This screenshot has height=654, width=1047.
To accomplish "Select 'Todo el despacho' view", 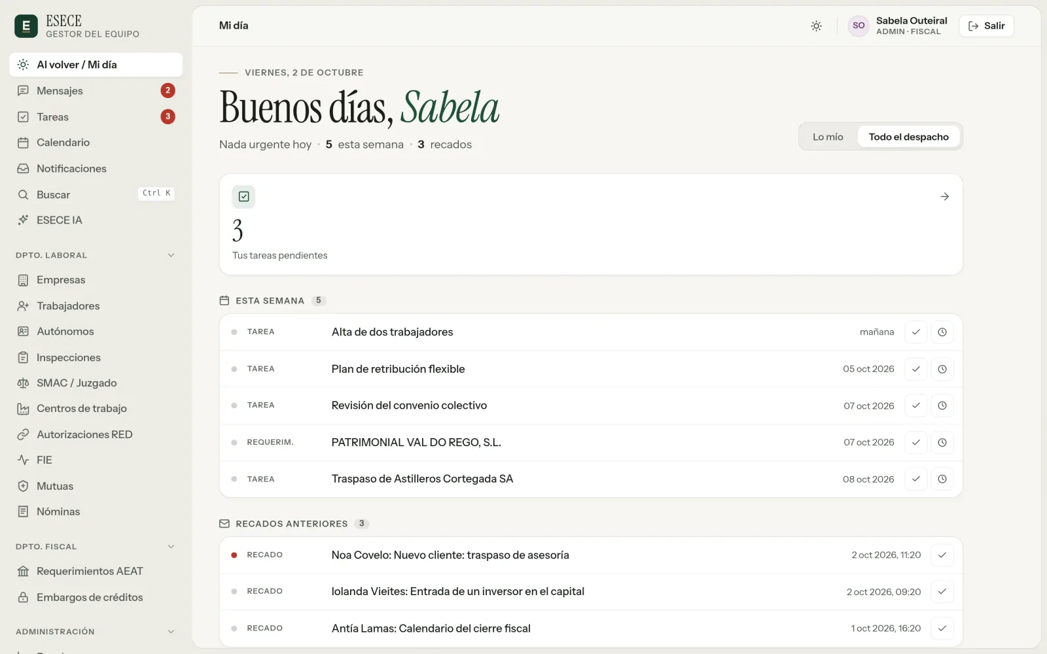I will [908, 137].
